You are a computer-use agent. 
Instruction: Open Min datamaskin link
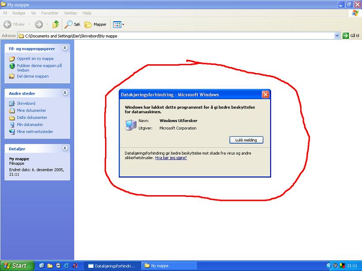coord(30,125)
